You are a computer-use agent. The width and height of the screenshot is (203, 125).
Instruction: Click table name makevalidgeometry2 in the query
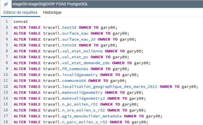click(x=83, y=98)
